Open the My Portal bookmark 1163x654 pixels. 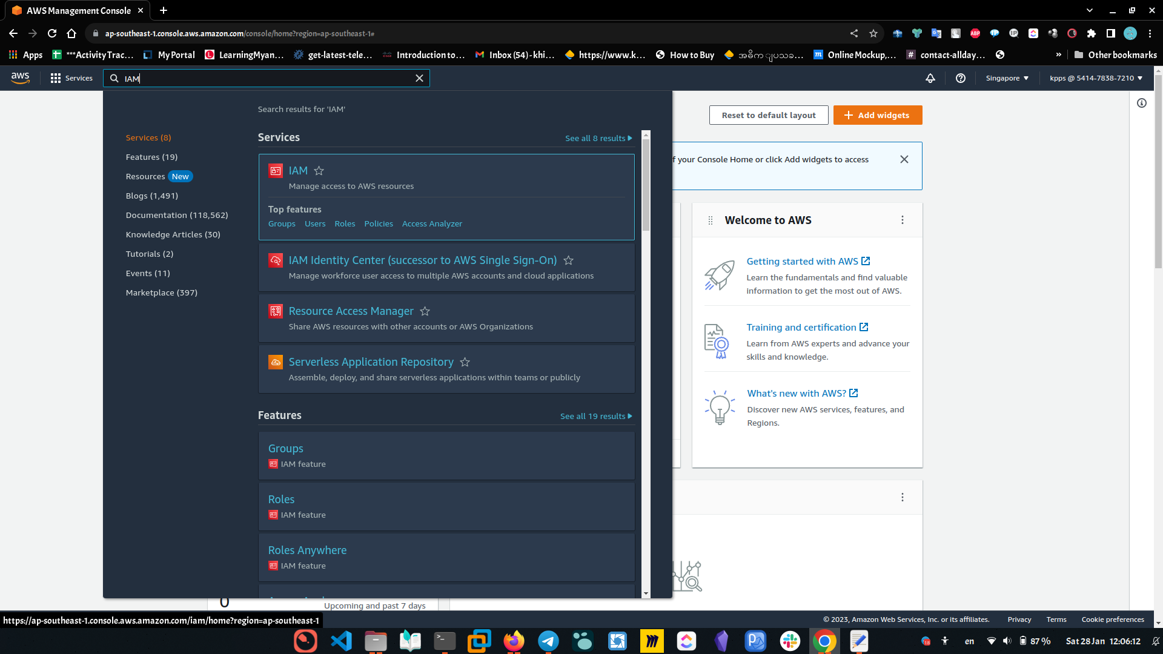[x=169, y=54]
